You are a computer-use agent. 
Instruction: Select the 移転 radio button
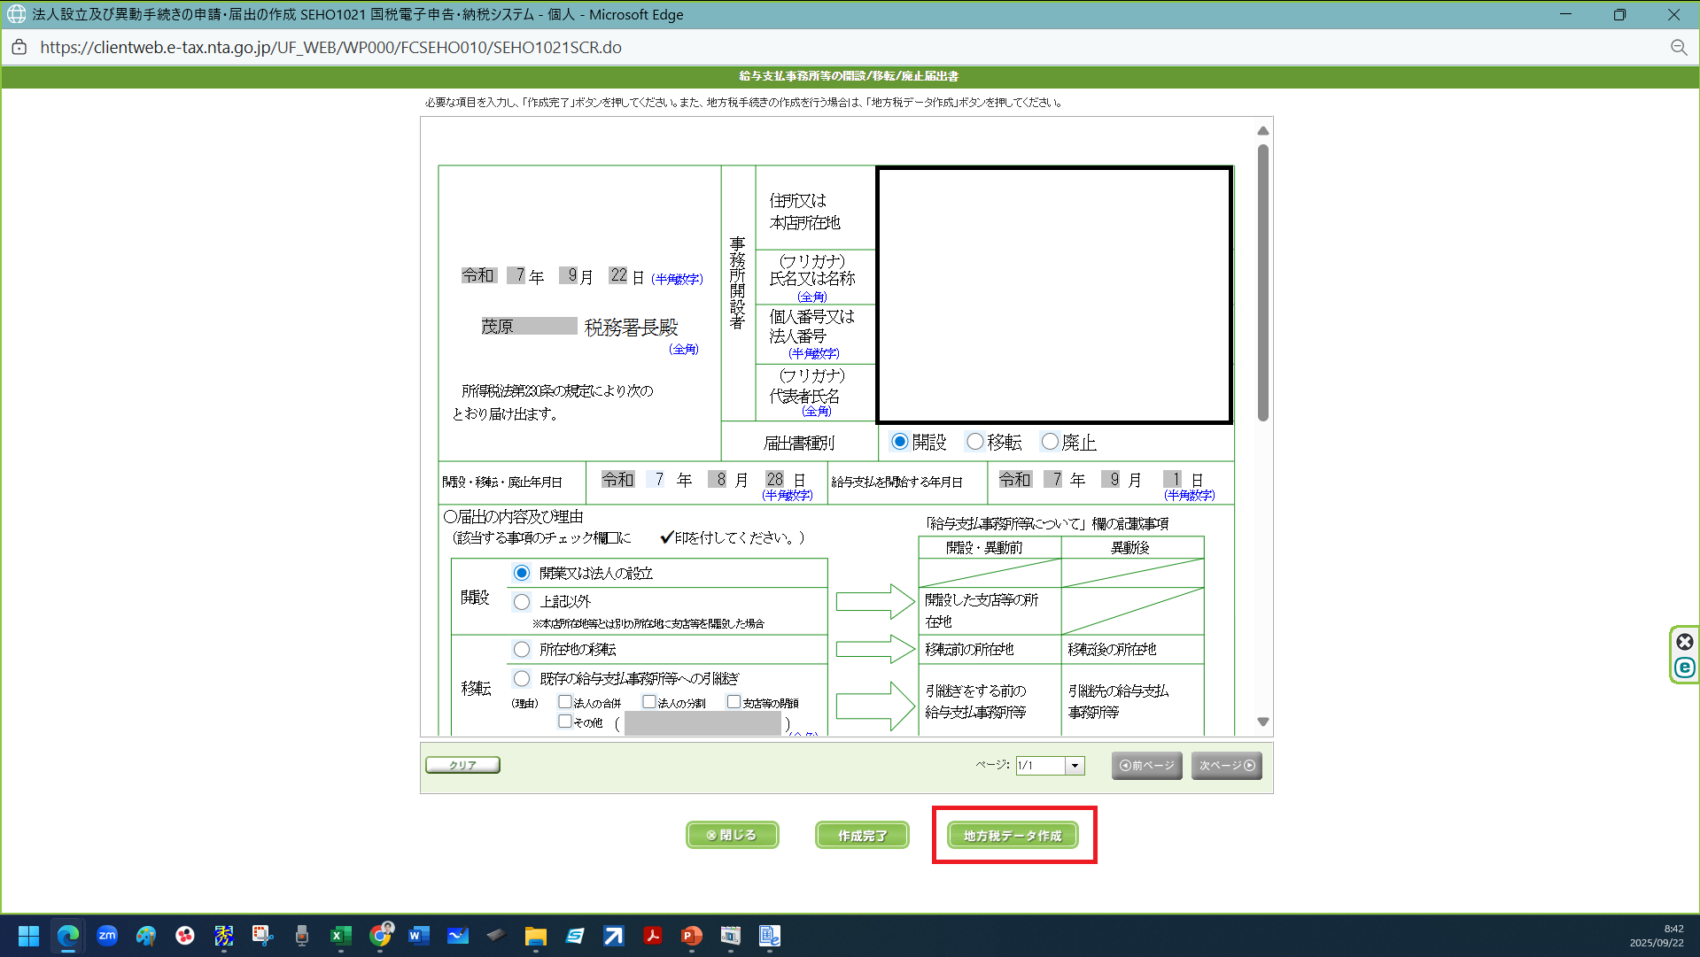tap(975, 442)
